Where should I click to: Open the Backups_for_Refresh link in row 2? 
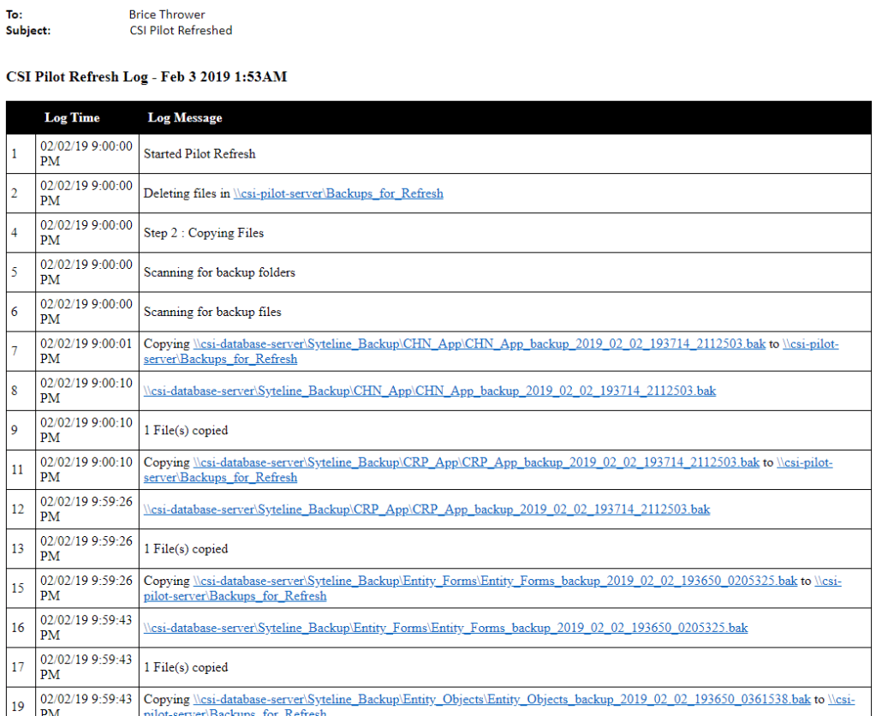point(338,194)
